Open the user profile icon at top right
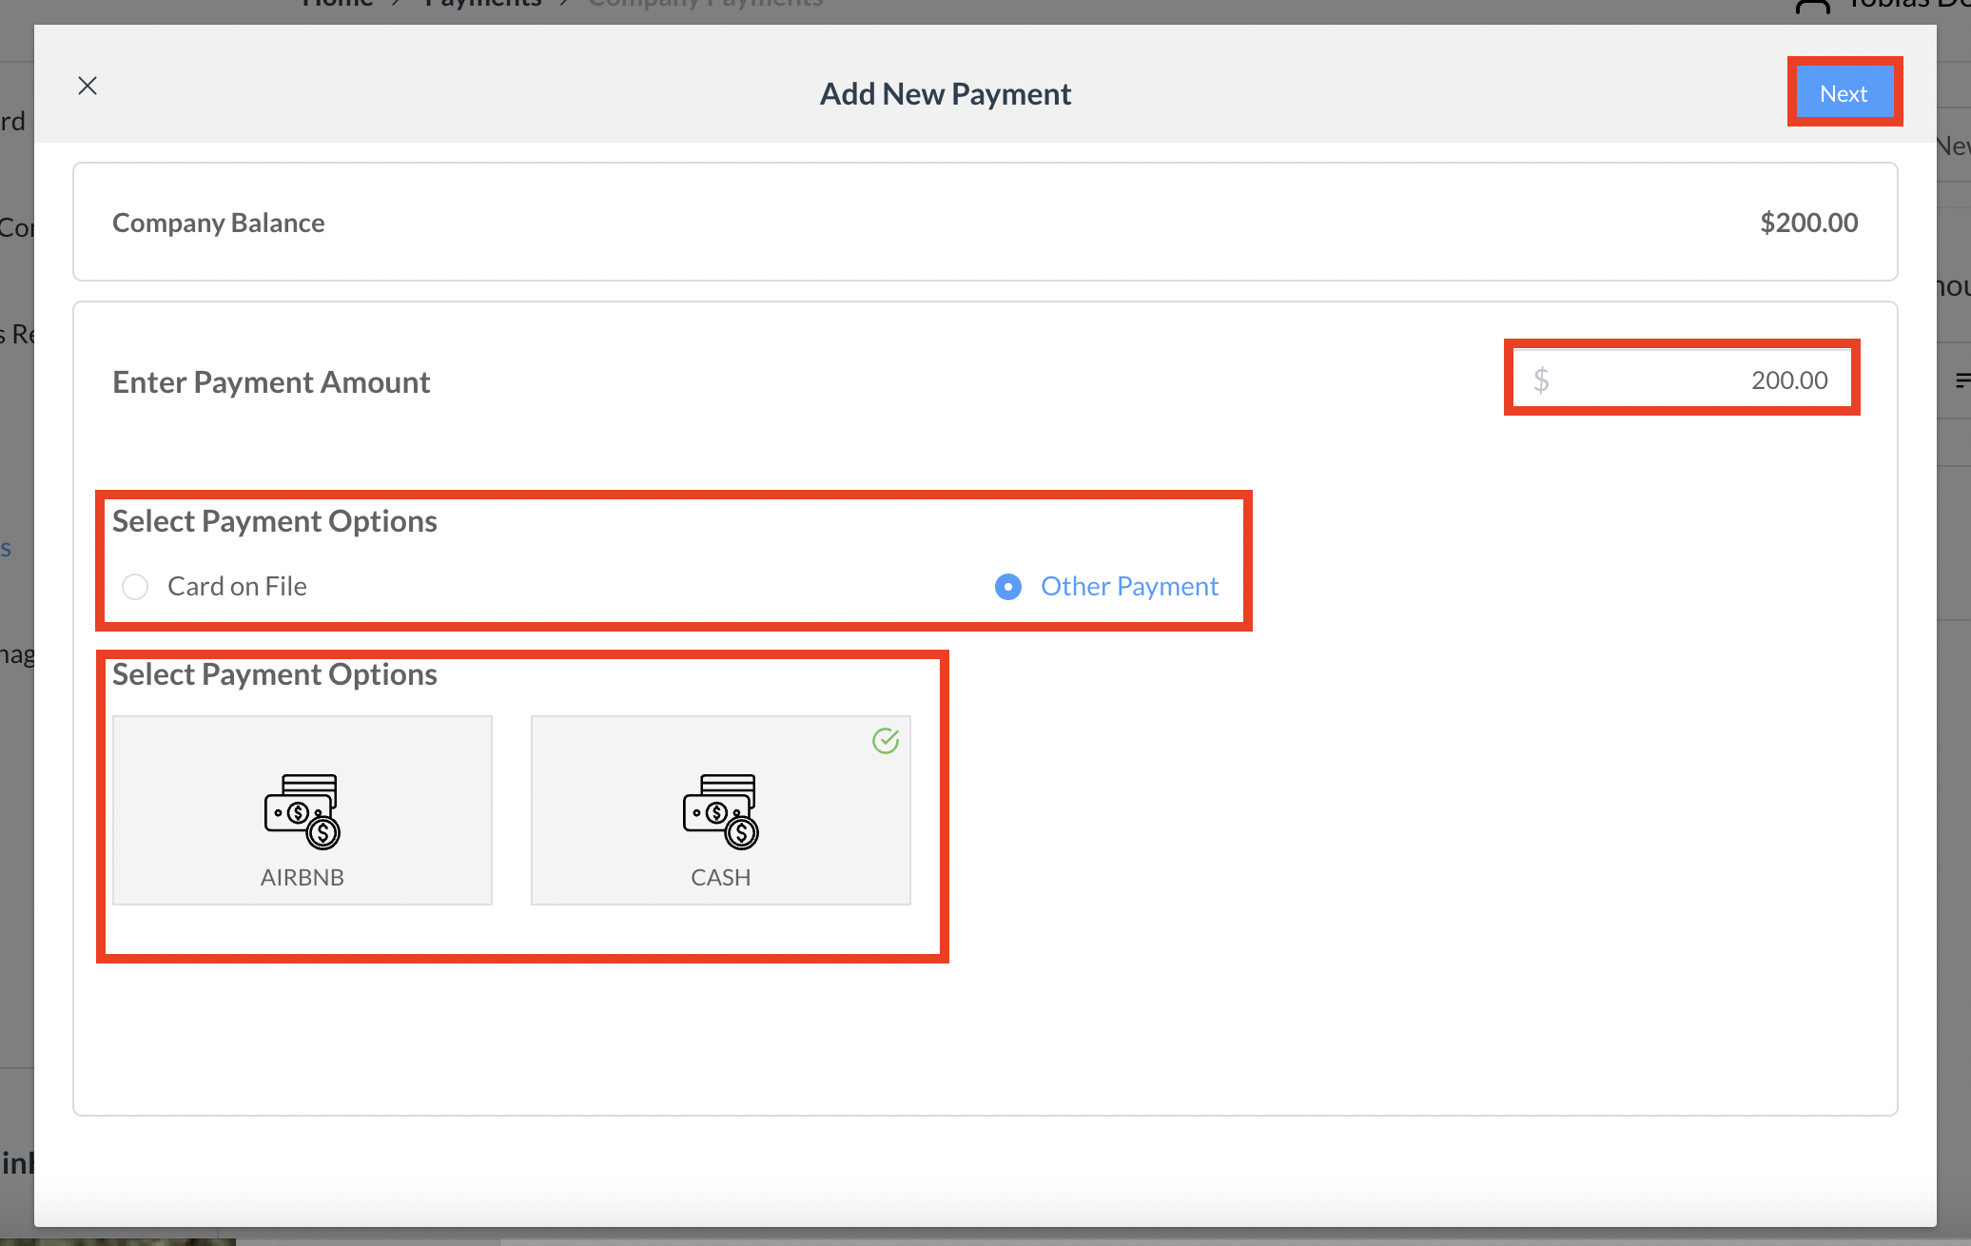 1813,6
